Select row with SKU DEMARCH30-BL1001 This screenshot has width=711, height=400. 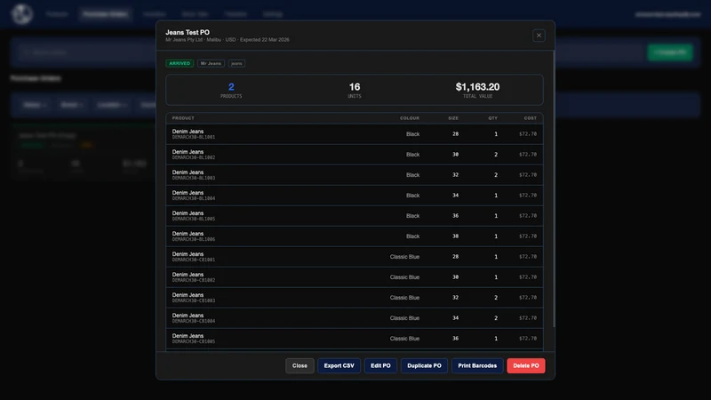tap(355, 134)
